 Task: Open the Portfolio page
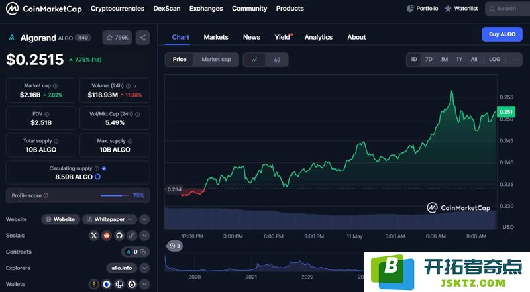click(422, 9)
